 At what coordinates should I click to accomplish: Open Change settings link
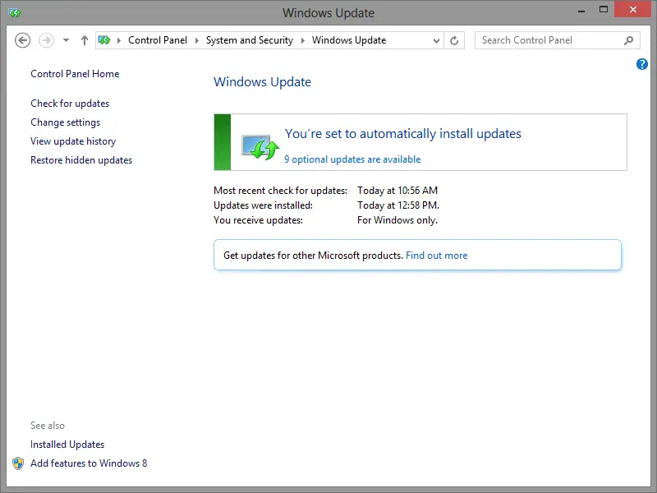66,122
